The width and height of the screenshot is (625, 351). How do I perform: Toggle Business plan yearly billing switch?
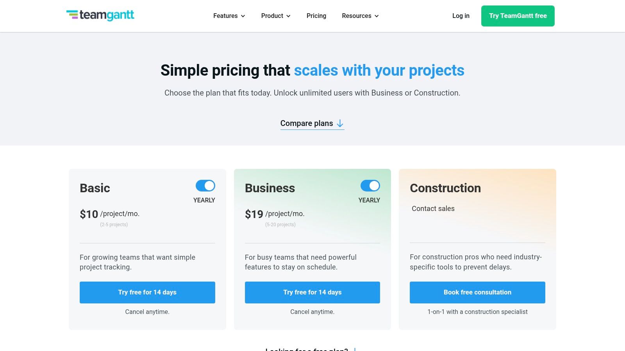point(370,186)
